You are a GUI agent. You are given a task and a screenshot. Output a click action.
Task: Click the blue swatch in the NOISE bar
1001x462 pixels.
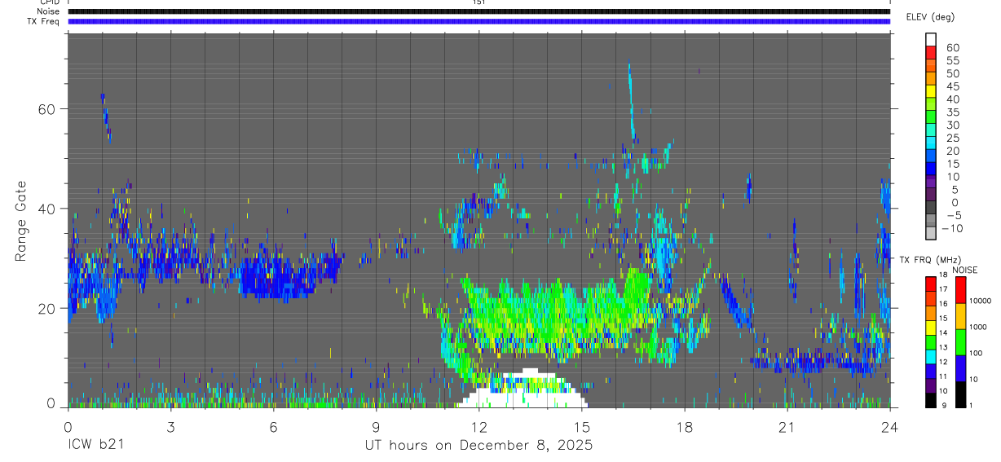tap(960, 368)
